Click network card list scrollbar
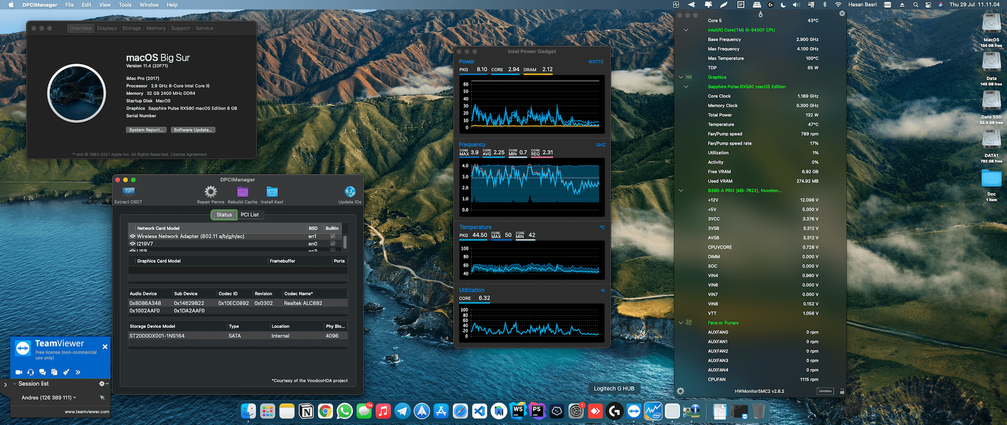This screenshot has height=425, width=1007. click(x=345, y=241)
